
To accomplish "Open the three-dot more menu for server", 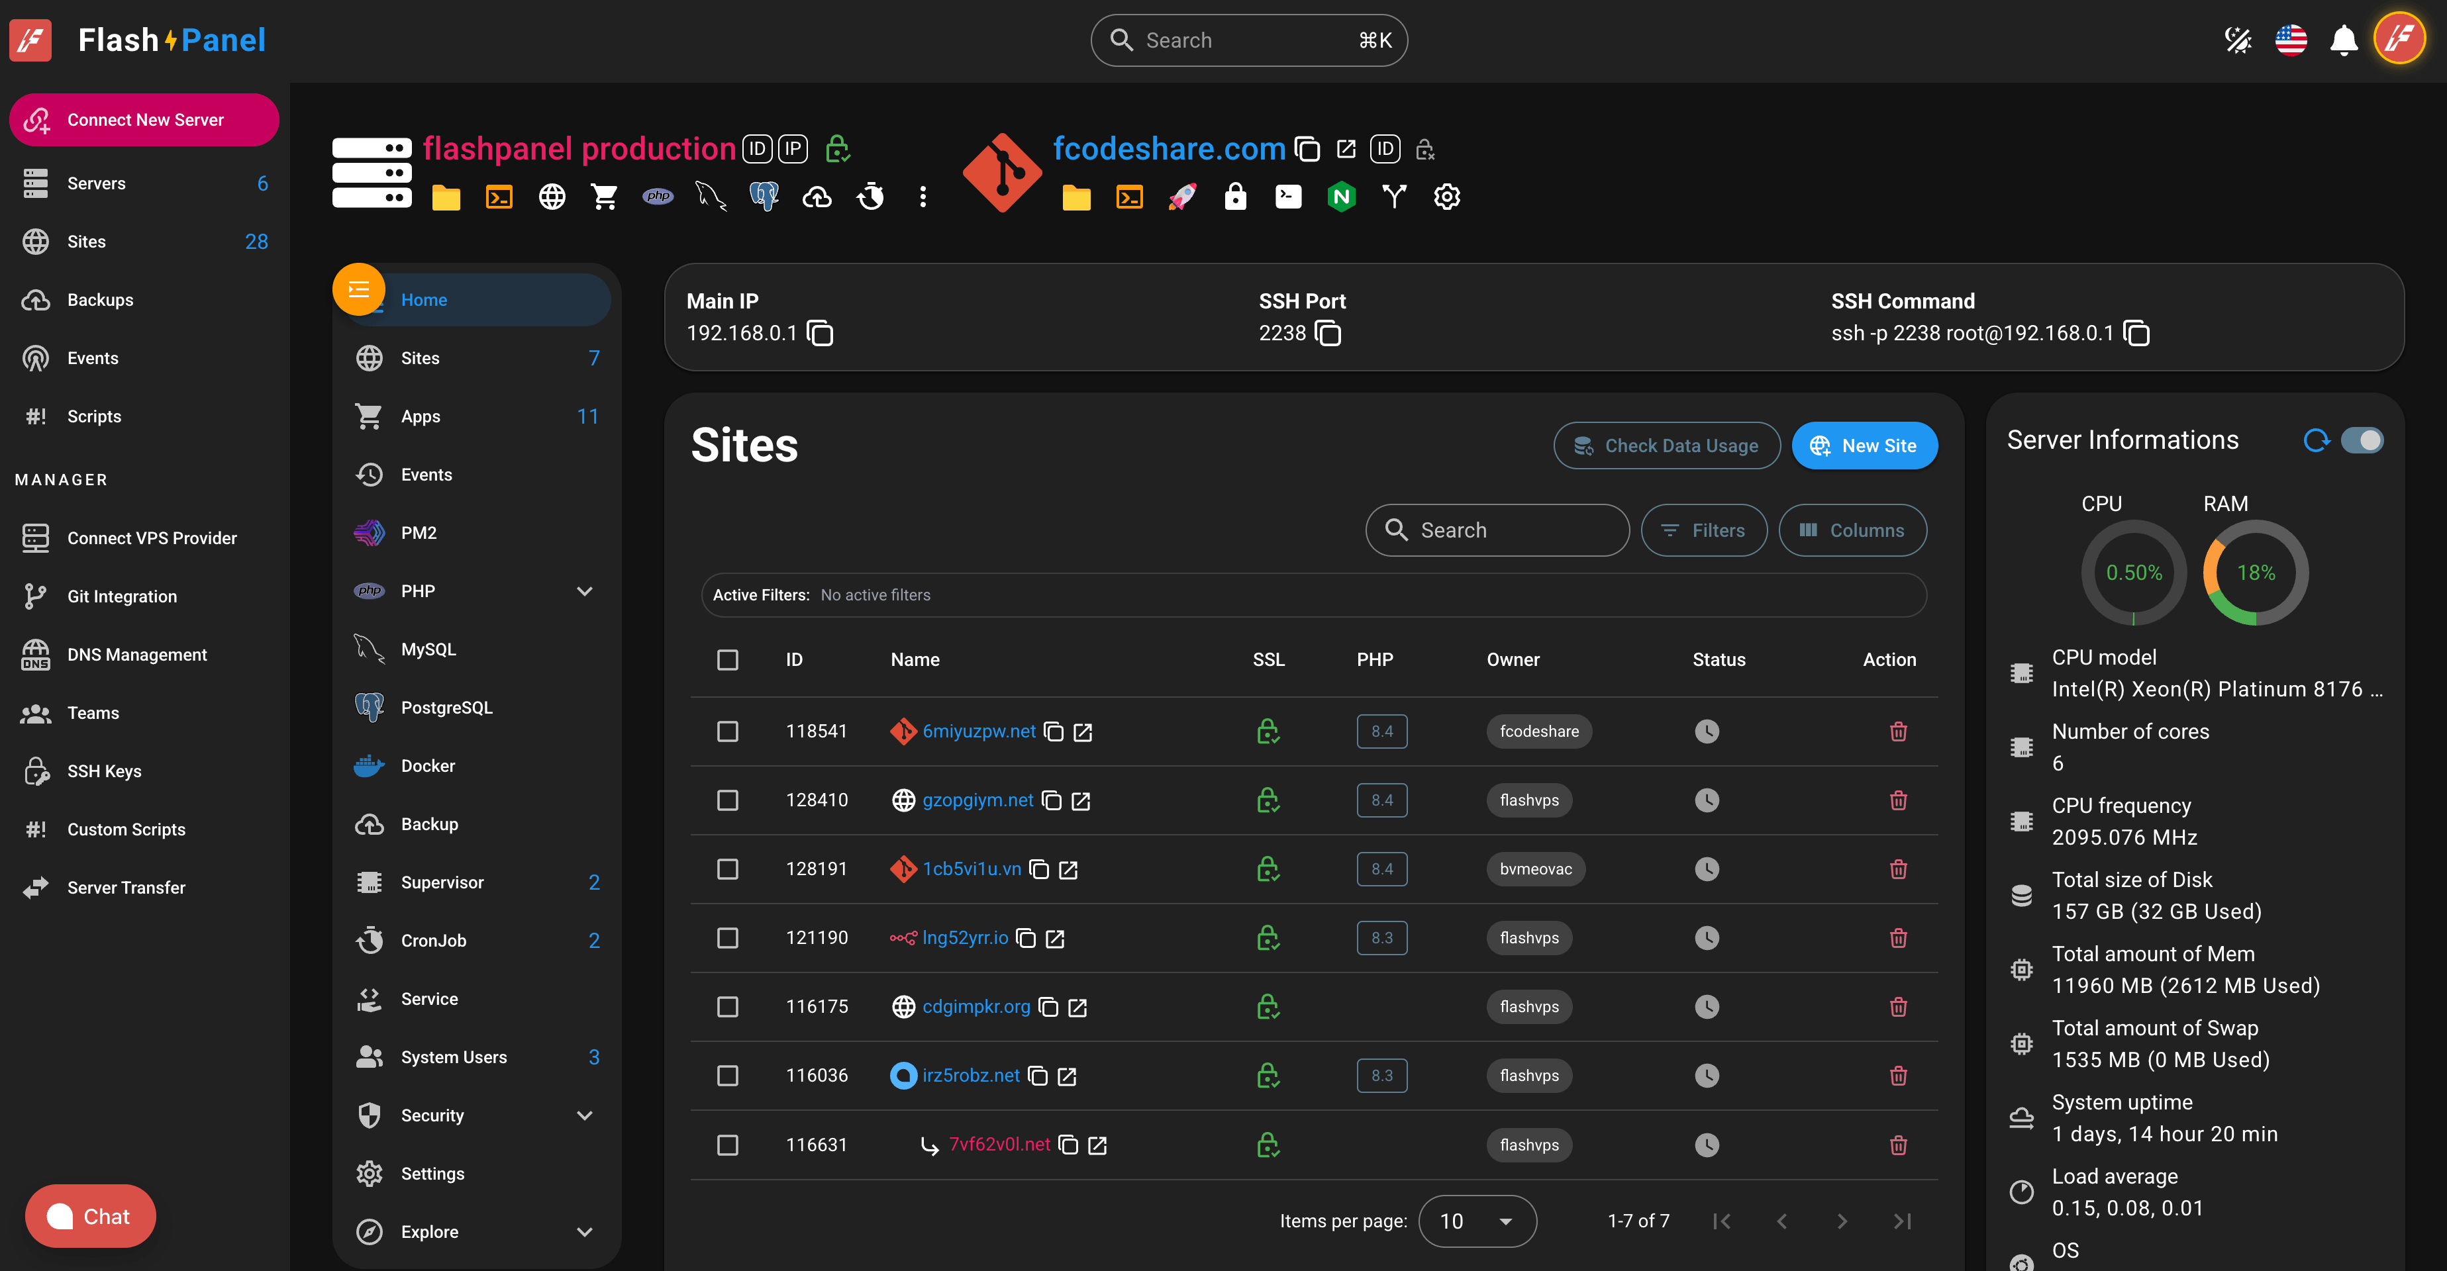I will [x=923, y=197].
